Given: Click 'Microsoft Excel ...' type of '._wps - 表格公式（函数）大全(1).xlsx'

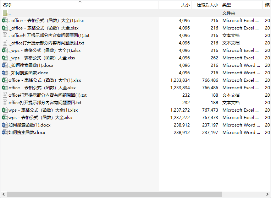Looking at the screenshot, I should pyautogui.click(x=240, y=50).
